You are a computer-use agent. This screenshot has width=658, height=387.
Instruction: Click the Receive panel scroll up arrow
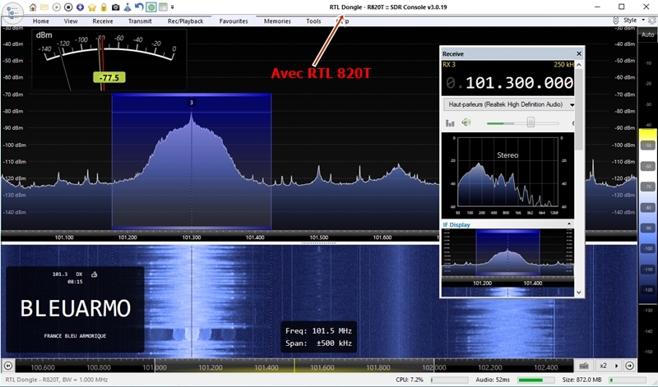point(579,65)
